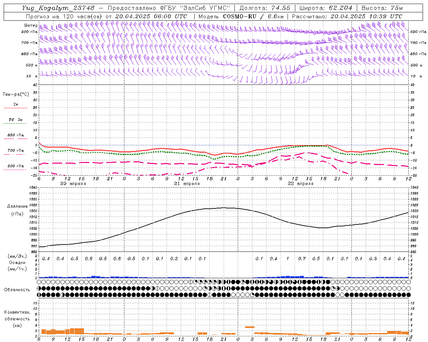Click the 22 апреля date label
Screen dimensions: 428x342
301,184
